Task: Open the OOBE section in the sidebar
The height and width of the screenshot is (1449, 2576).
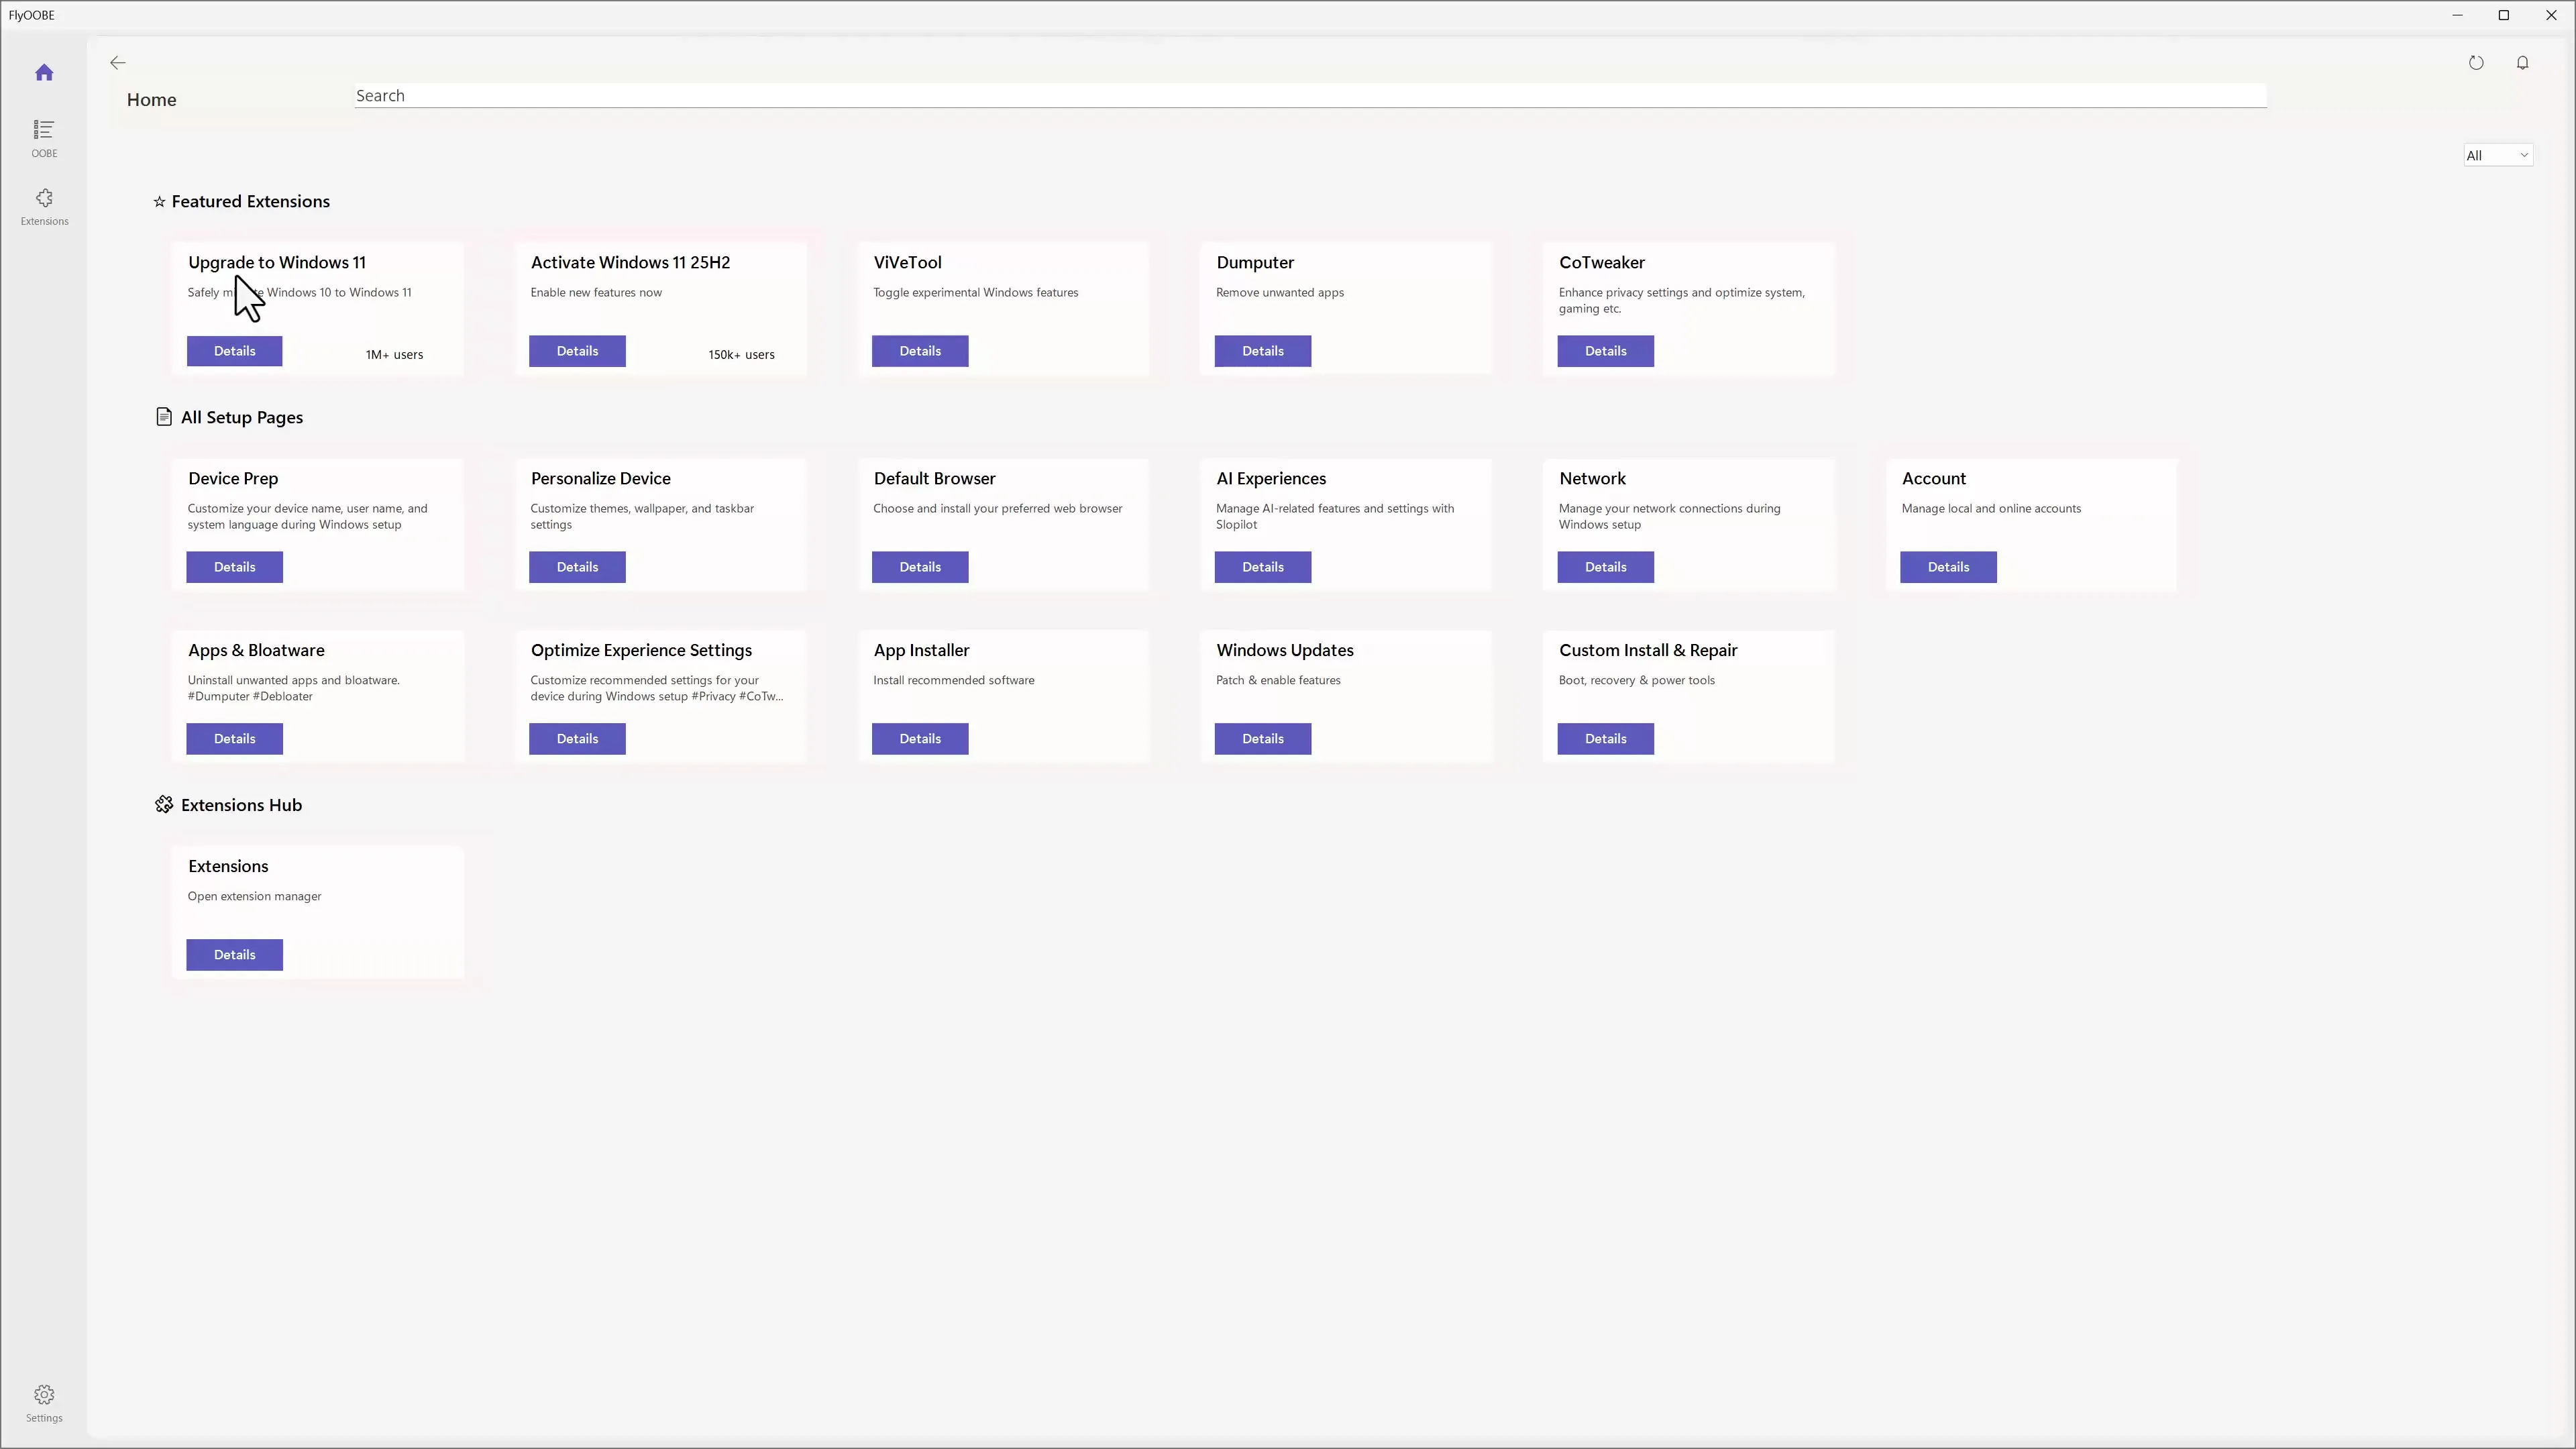Action: [x=44, y=137]
